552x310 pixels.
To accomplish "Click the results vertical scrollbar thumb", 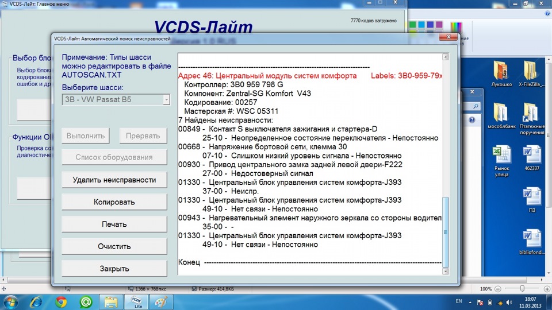I will (x=445, y=232).
